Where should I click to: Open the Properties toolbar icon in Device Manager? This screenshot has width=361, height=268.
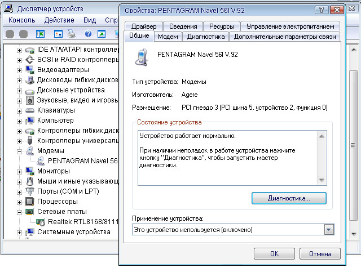point(58,34)
